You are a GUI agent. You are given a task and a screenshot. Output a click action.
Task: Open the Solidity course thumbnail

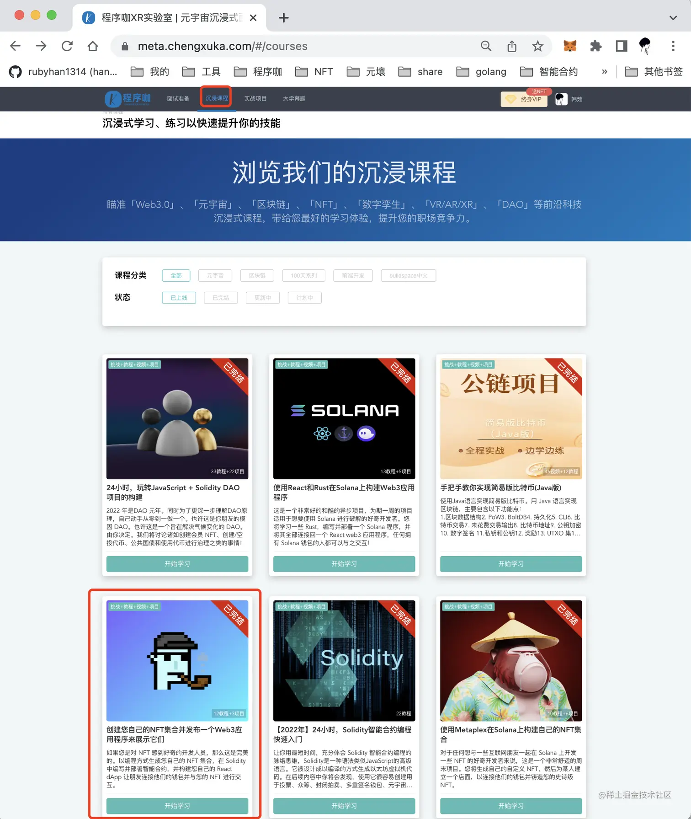tap(344, 660)
